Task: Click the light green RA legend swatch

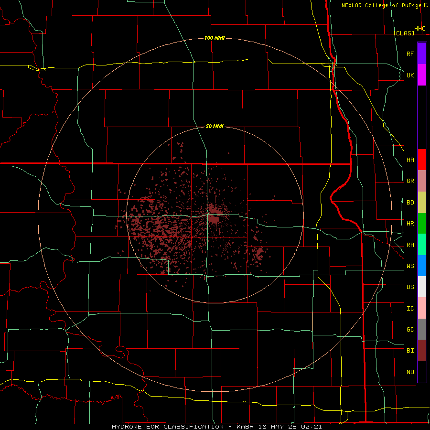Action: [422, 245]
